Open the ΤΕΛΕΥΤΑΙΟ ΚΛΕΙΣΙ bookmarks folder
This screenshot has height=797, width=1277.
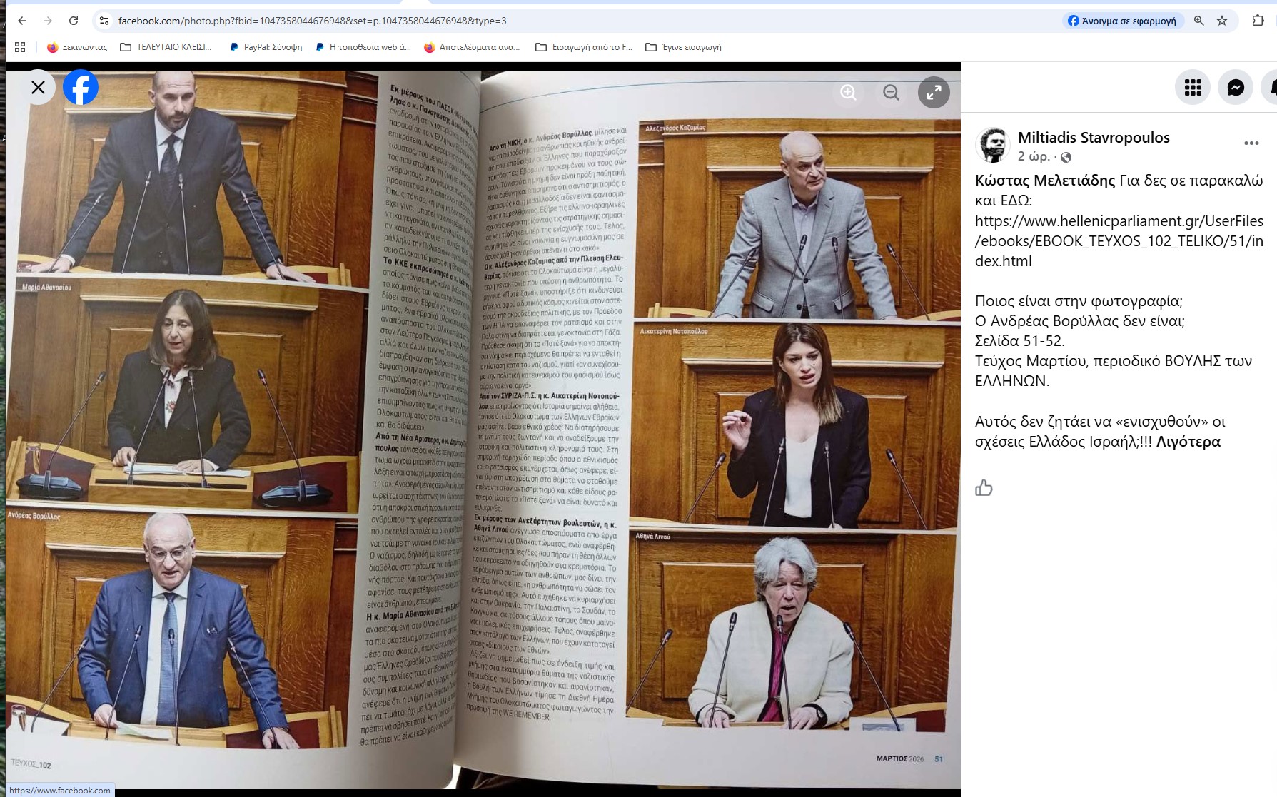coord(166,47)
